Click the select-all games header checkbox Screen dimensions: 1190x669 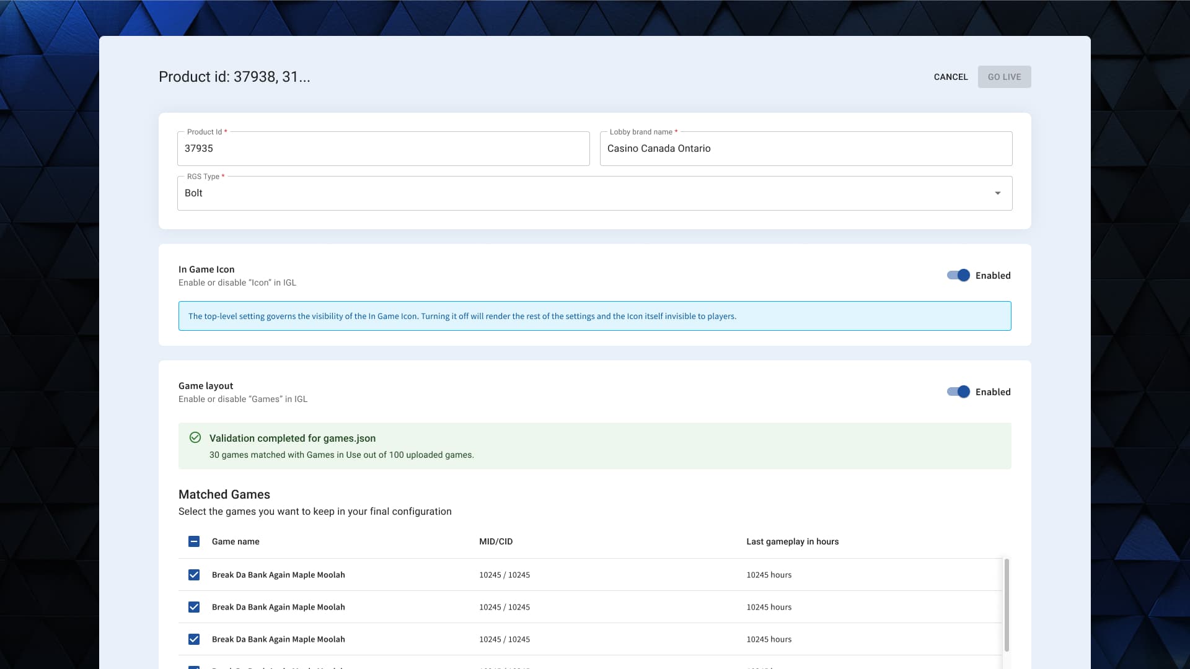pos(194,541)
